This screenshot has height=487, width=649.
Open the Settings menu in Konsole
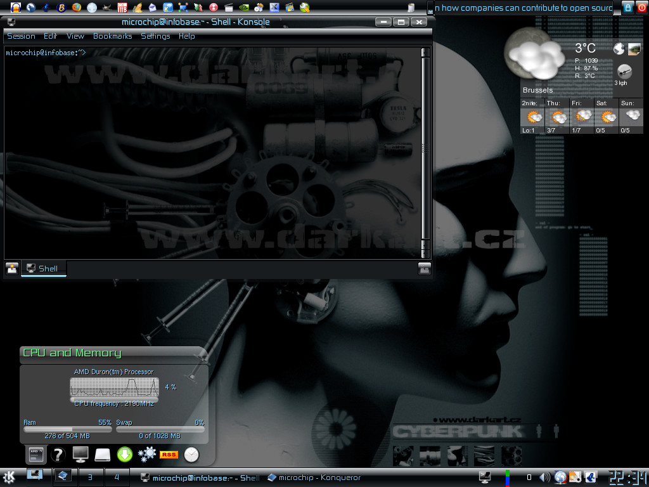155,36
